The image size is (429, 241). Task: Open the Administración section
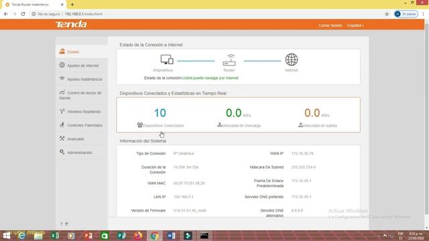pos(82,153)
